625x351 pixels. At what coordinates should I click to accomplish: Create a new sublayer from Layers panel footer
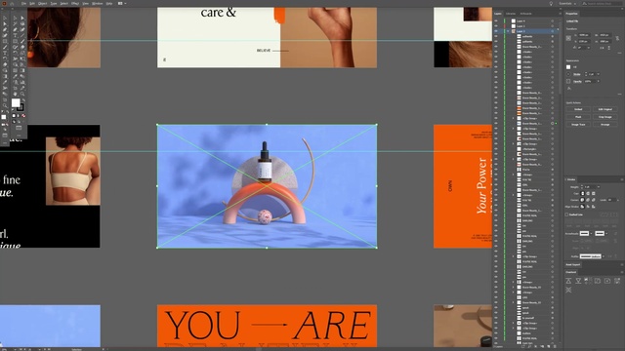[543, 347]
